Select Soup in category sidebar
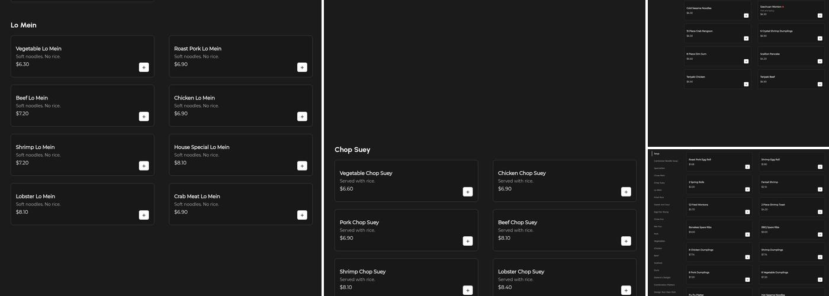829x296 pixels. point(657,154)
